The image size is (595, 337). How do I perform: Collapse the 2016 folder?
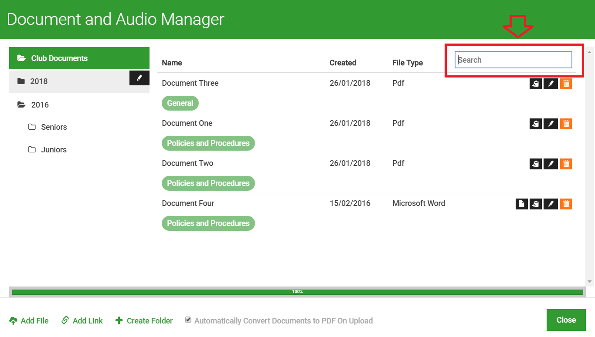pyautogui.click(x=79, y=105)
